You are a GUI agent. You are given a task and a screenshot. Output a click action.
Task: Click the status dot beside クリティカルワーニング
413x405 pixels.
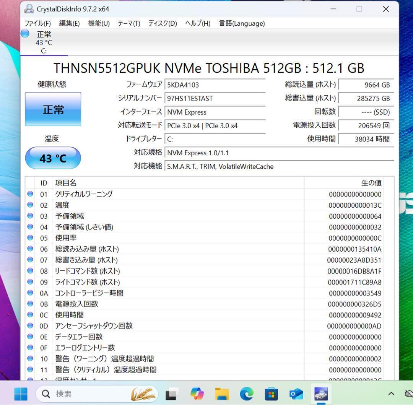tap(30, 194)
